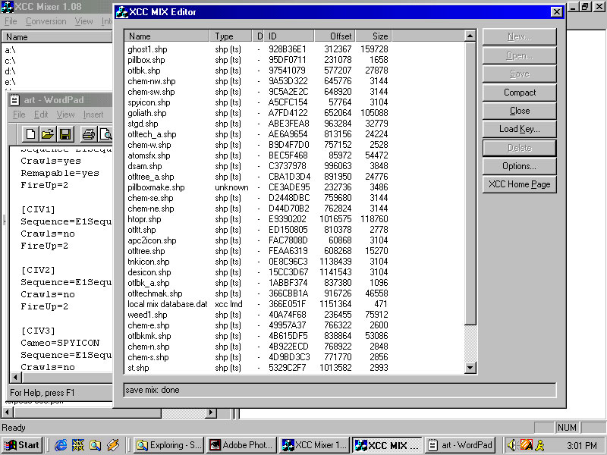Select pillboxmake.shp in the file list
This screenshot has width=607, height=455.
point(156,187)
